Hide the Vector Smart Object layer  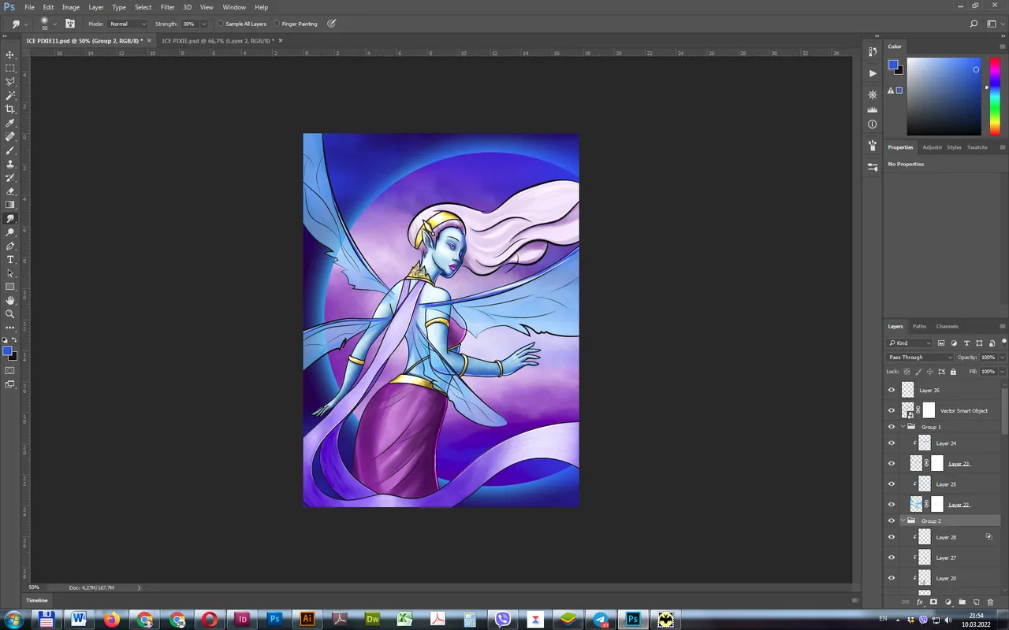[892, 410]
